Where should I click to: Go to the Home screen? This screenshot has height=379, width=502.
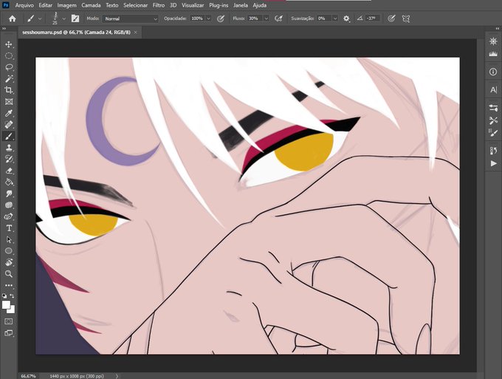tap(12, 18)
